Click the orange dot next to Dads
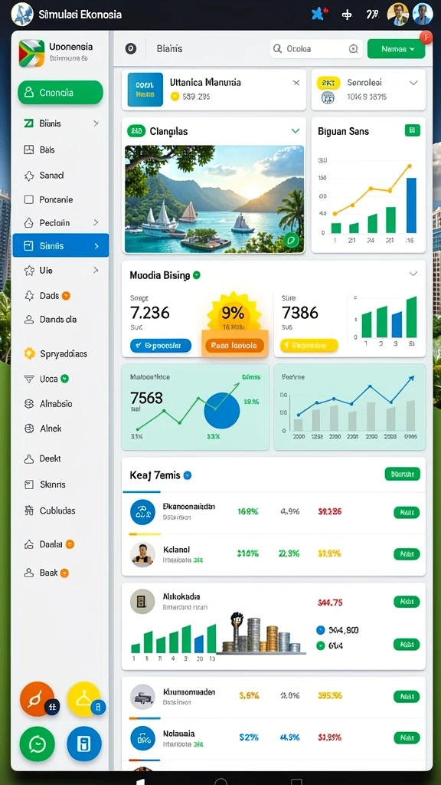441x785 pixels. tap(66, 296)
